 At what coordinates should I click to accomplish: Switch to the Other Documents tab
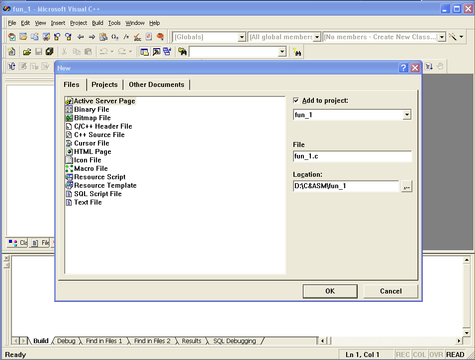156,84
